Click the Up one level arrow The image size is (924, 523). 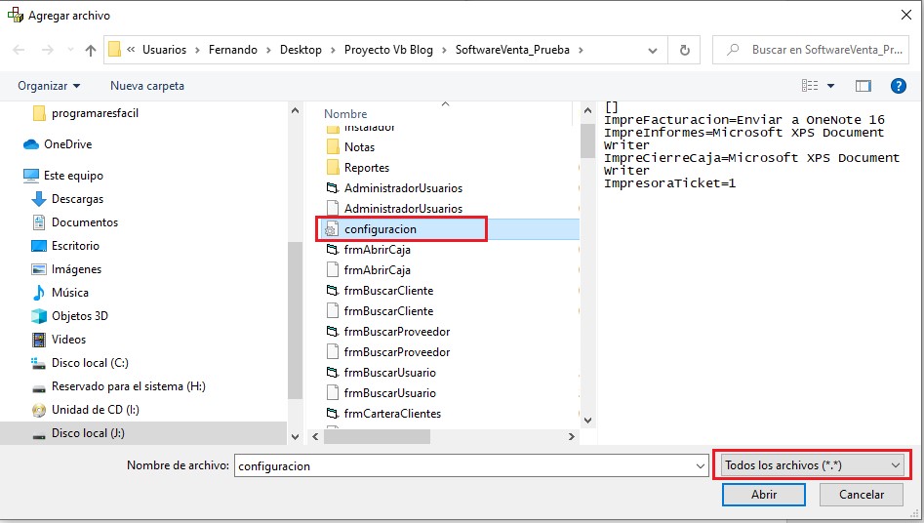point(91,50)
